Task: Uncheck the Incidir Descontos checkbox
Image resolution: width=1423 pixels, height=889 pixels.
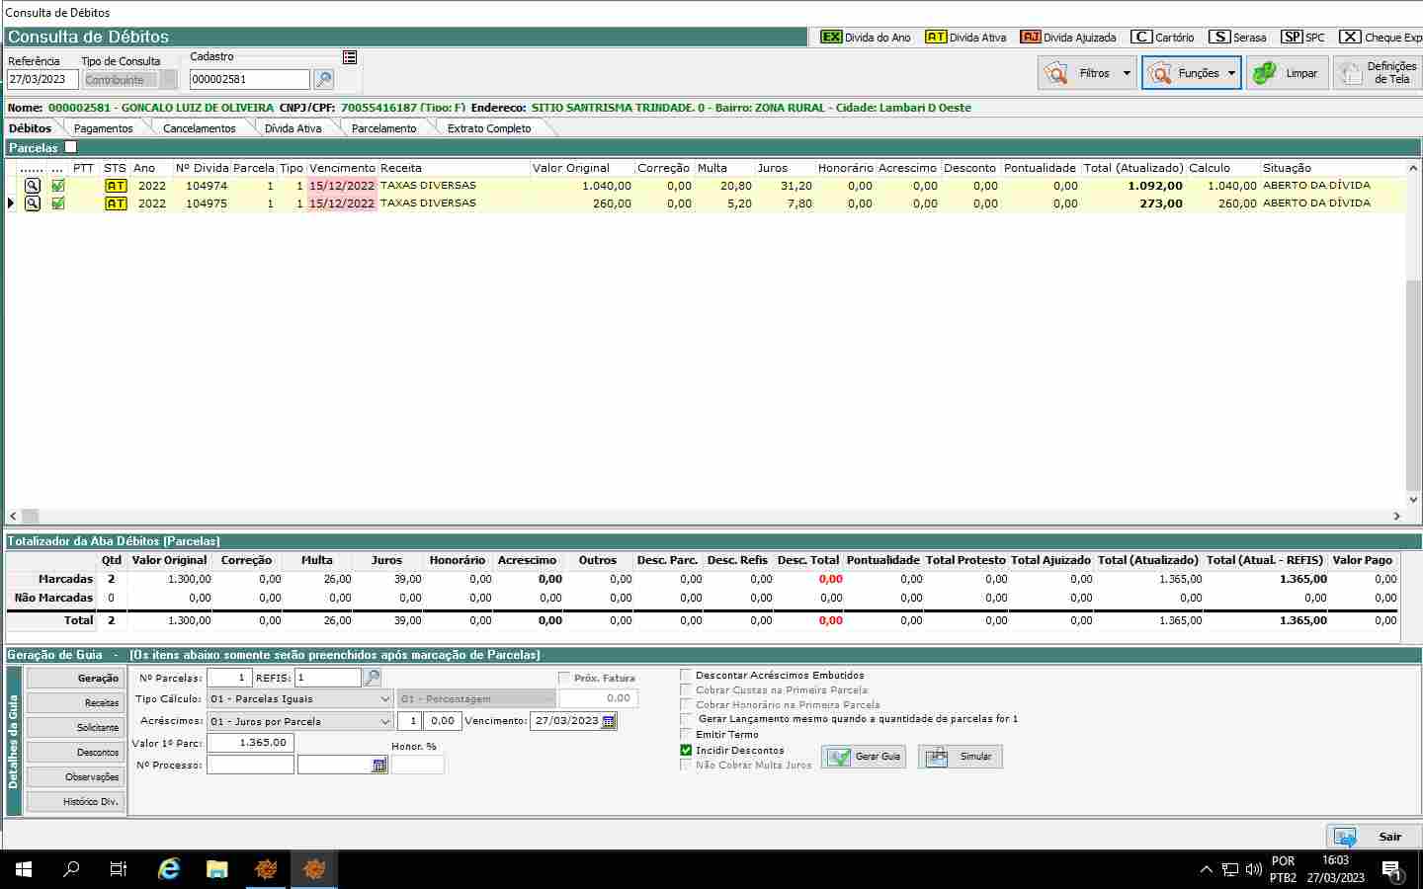Action: 686,750
